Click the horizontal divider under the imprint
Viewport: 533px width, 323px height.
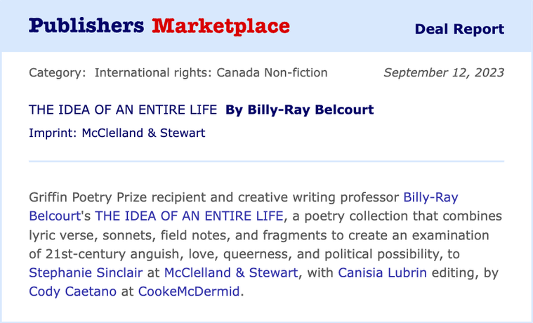[267, 161]
